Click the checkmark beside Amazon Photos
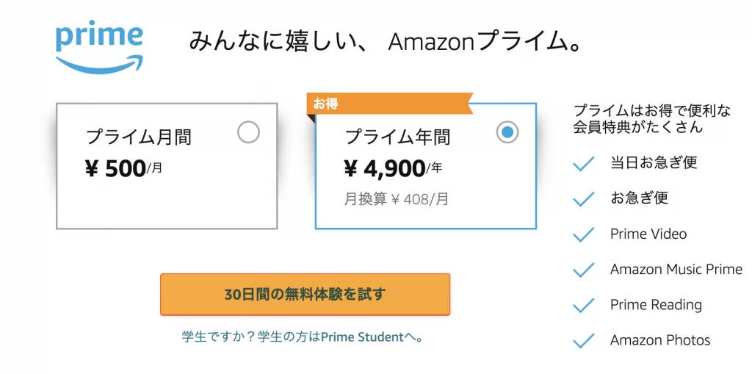Viewport: 752px width, 374px height. tap(584, 341)
